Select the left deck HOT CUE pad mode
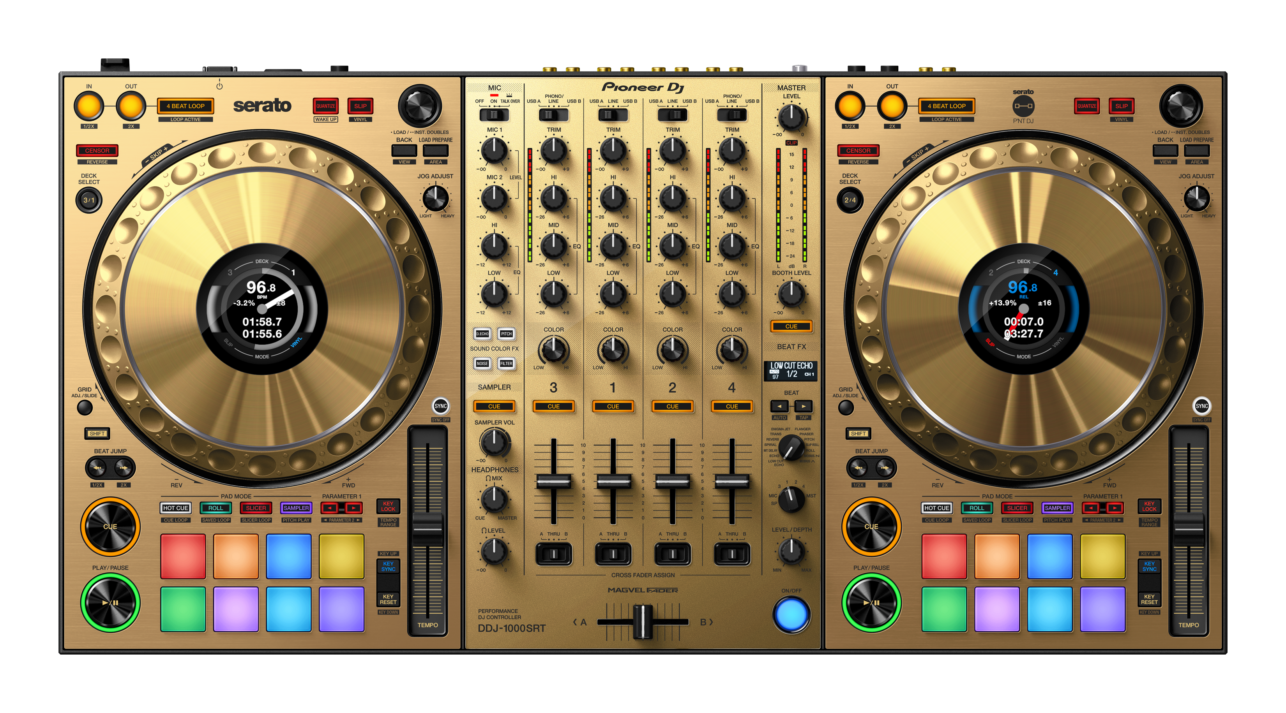 point(176,508)
